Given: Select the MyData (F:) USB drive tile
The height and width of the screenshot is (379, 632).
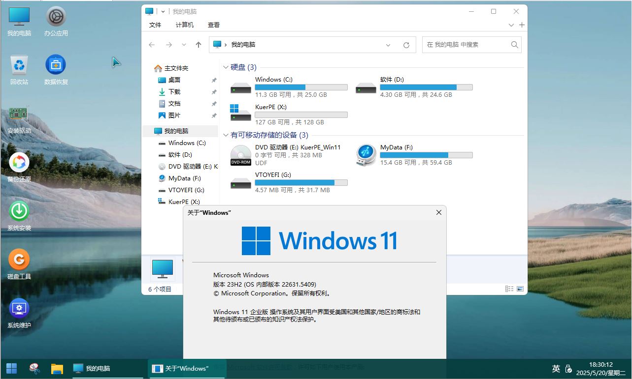Looking at the screenshot, I should [x=414, y=155].
